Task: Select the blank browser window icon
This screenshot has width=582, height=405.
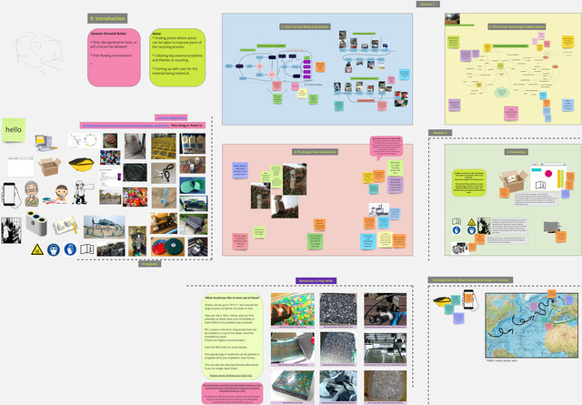Action: point(20,167)
